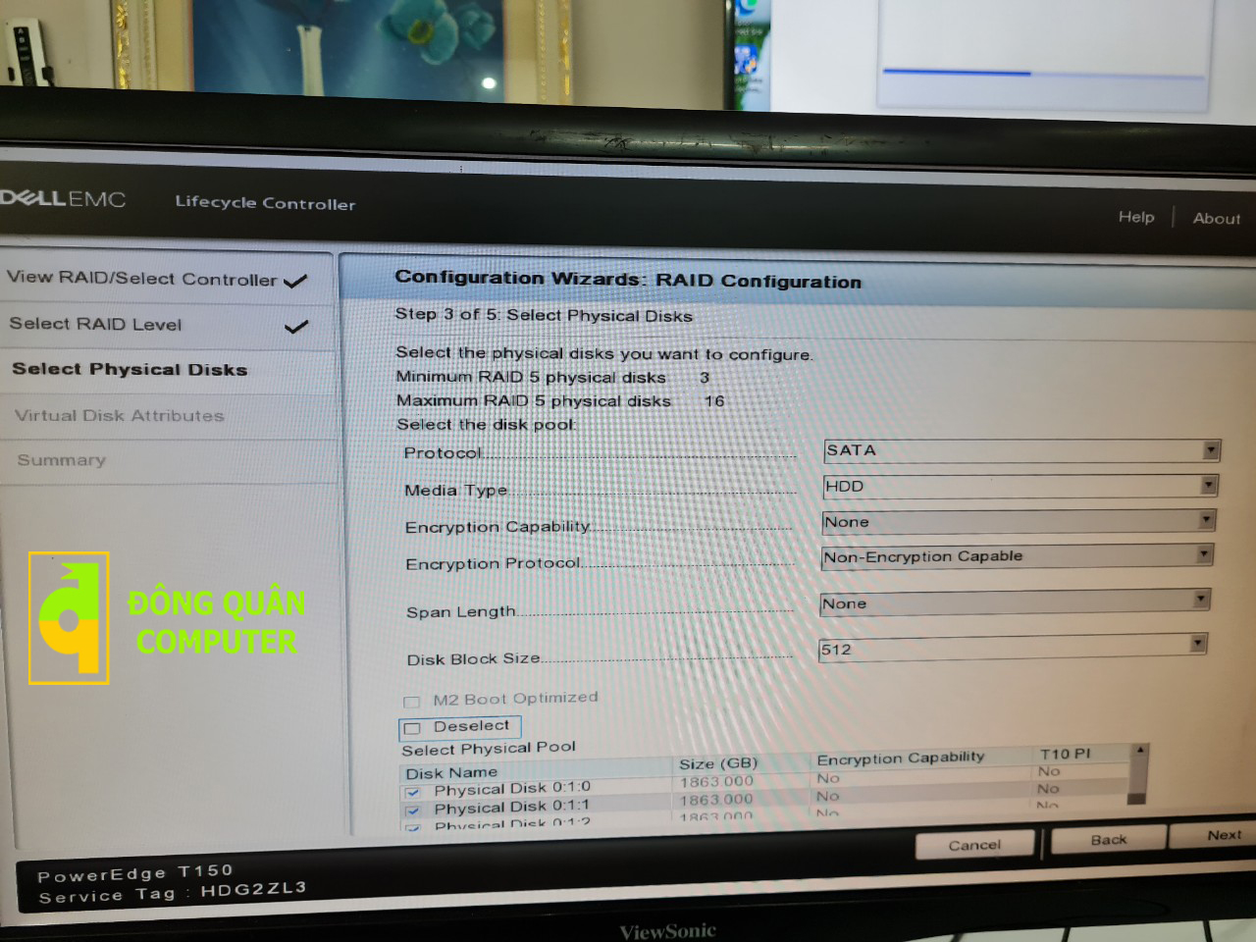Viewport: 1256px width, 942px height.
Task: Open the Protocol dropdown showing SATA
Action: pos(1021,450)
